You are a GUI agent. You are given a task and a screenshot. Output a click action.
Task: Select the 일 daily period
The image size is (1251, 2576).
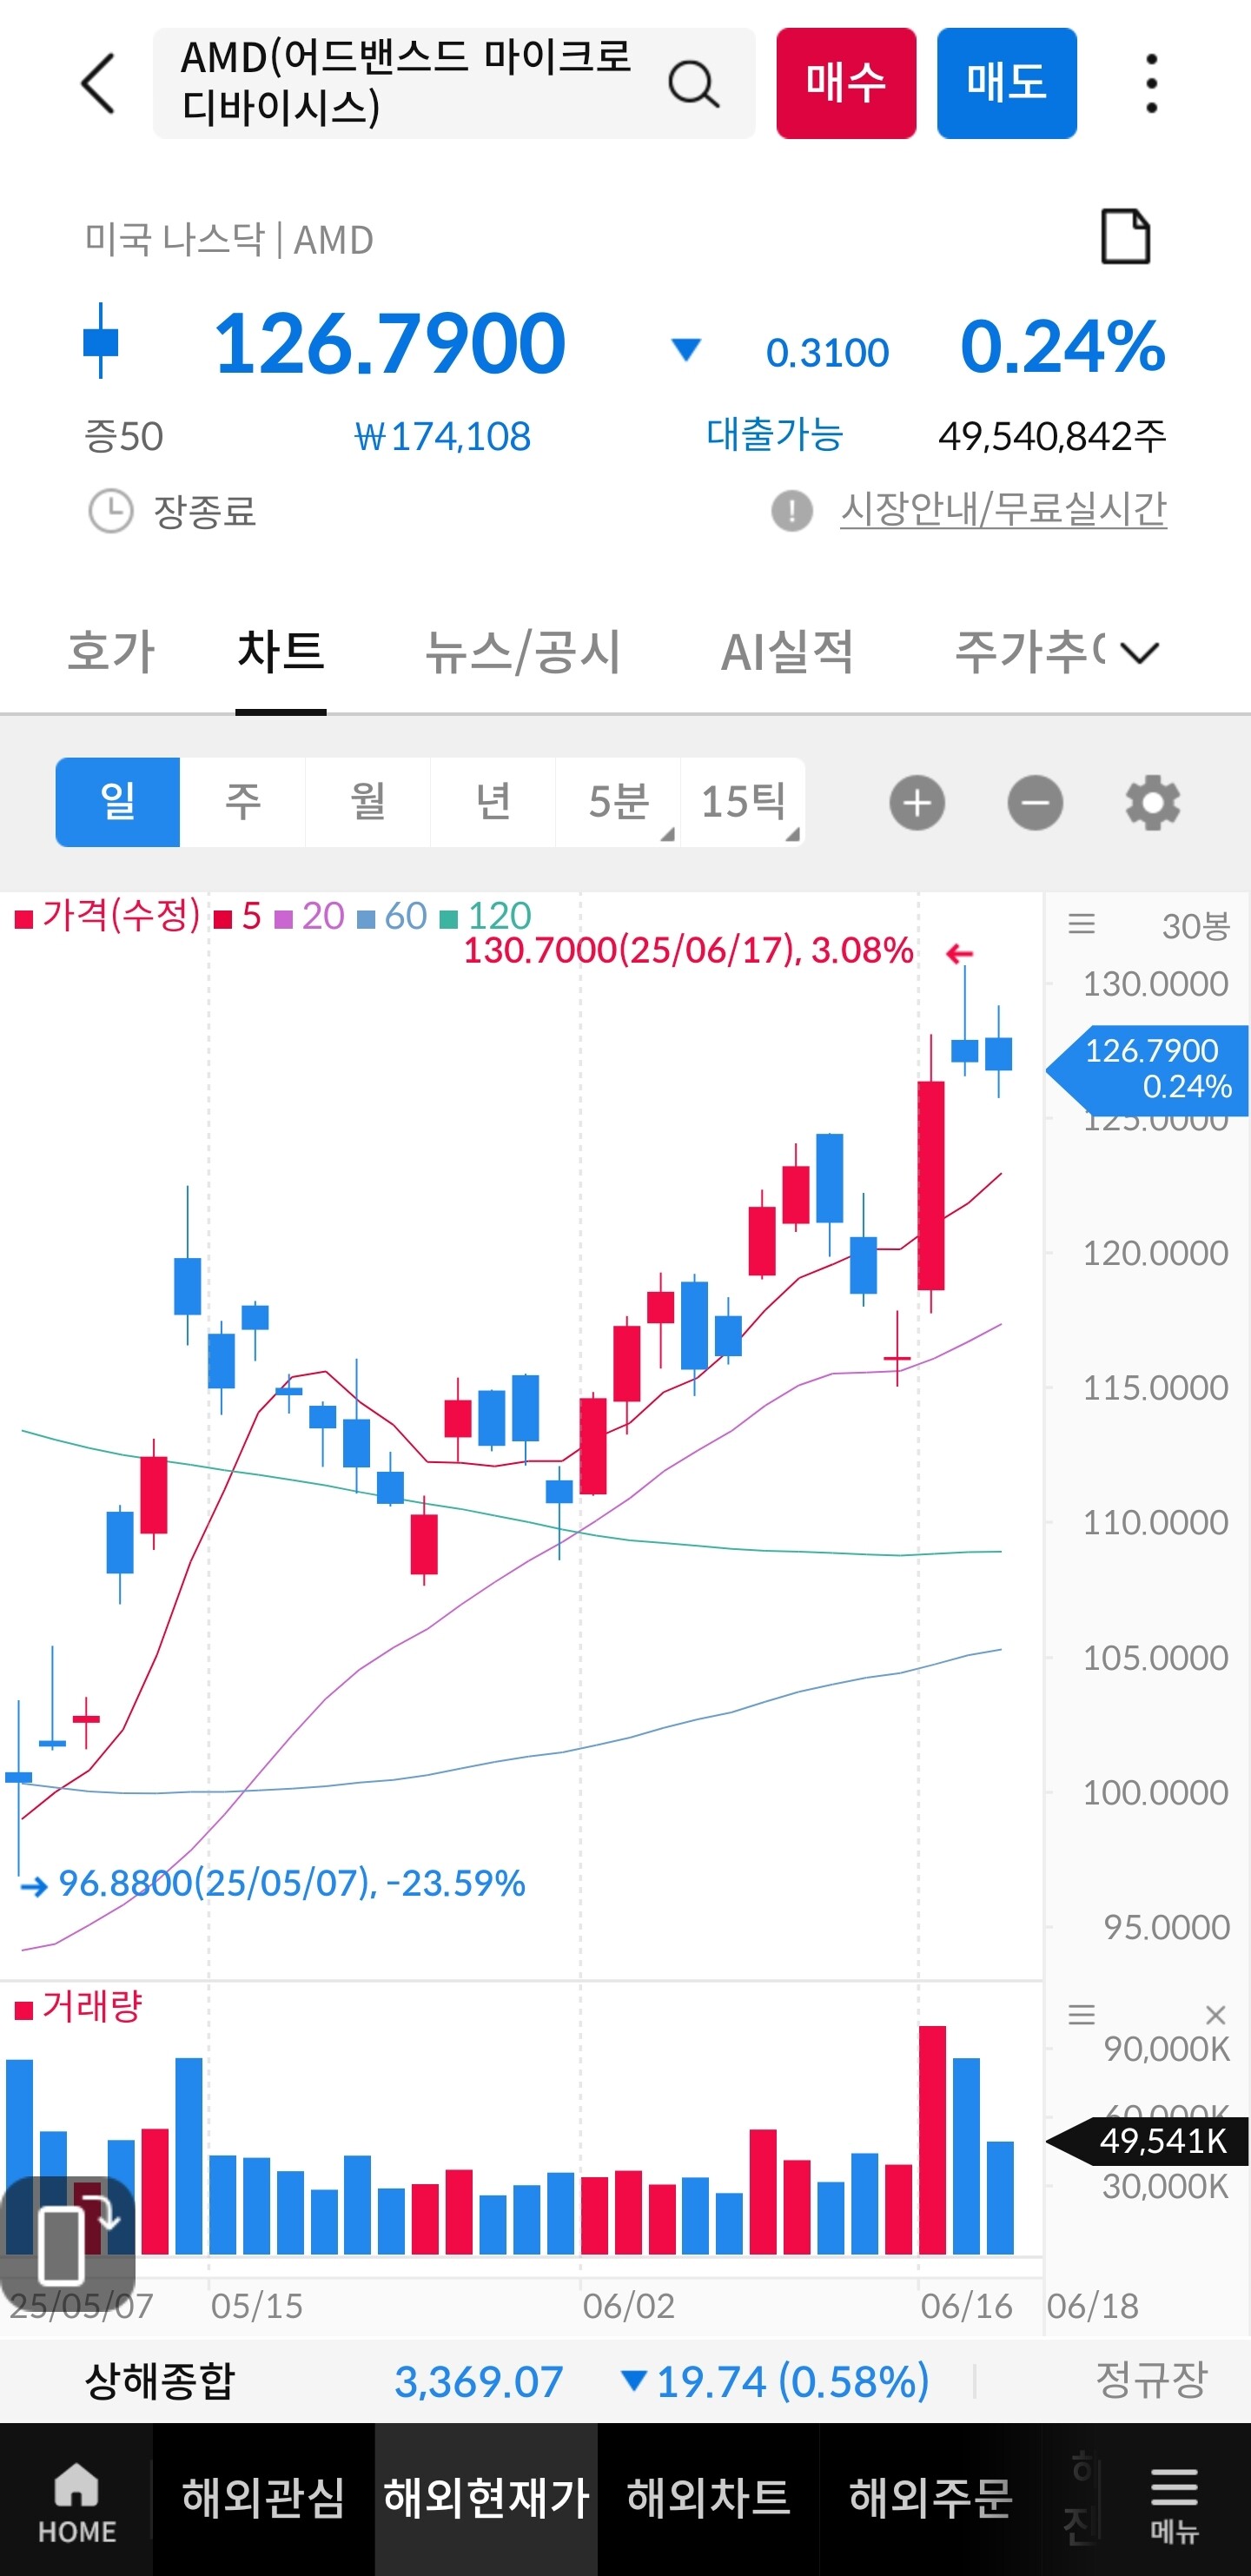pyautogui.click(x=118, y=802)
